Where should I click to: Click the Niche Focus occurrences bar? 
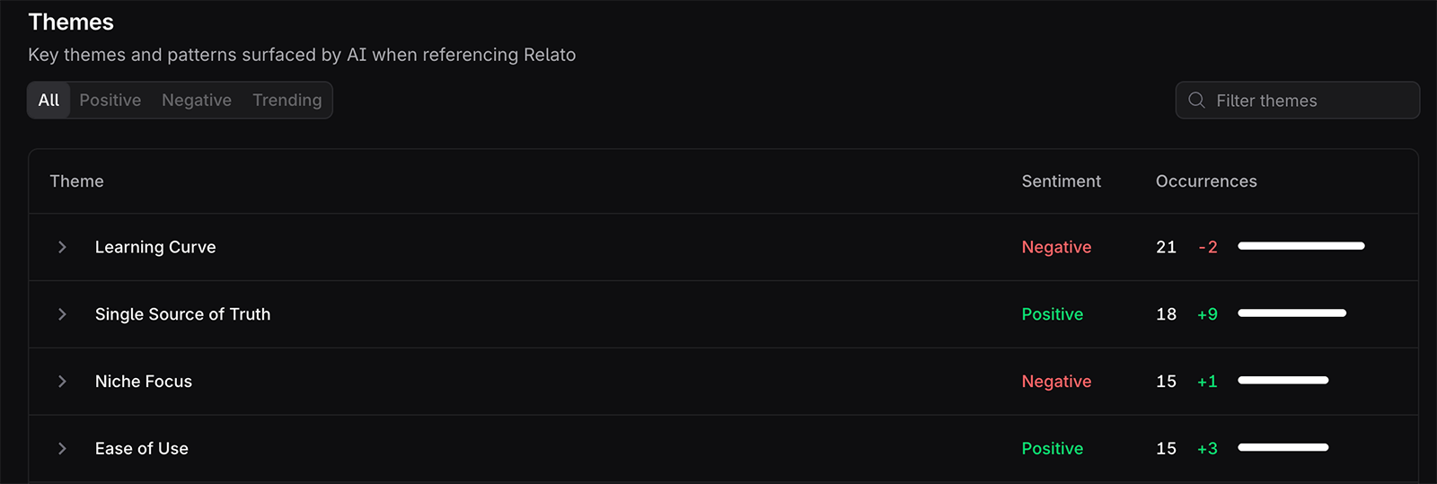(1283, 381)
